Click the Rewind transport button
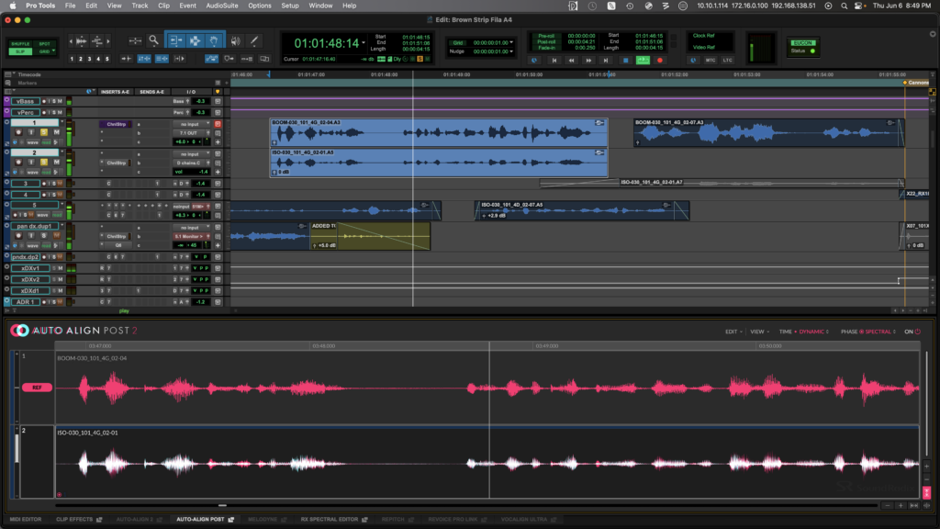This screenshot has height=529, width=940. [x=571, y=60]
